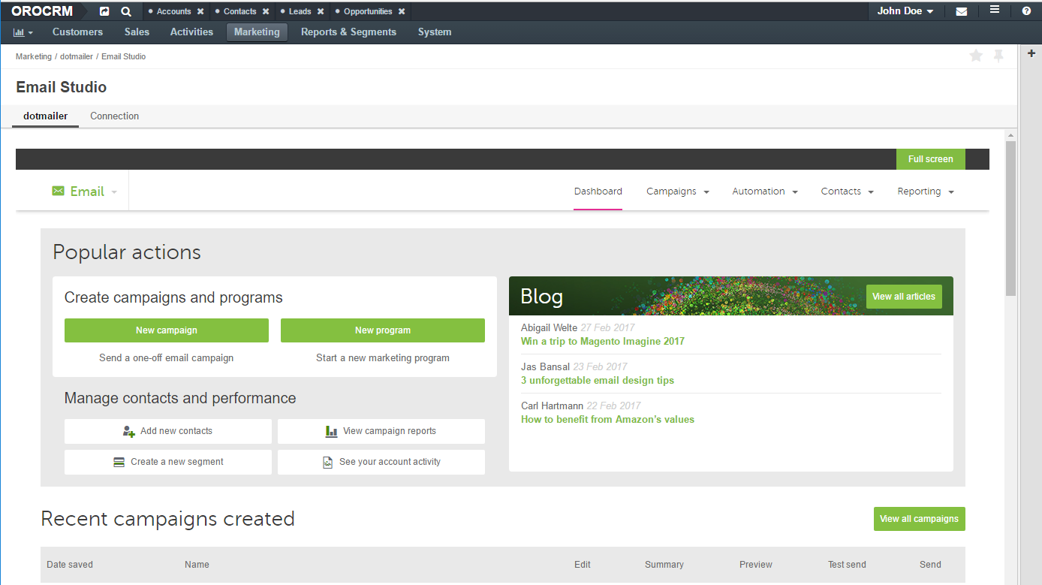
Task: Click the Date saved column header
Action: coord(70,565)
